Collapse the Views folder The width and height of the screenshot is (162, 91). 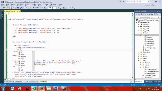tap(138, 61)
